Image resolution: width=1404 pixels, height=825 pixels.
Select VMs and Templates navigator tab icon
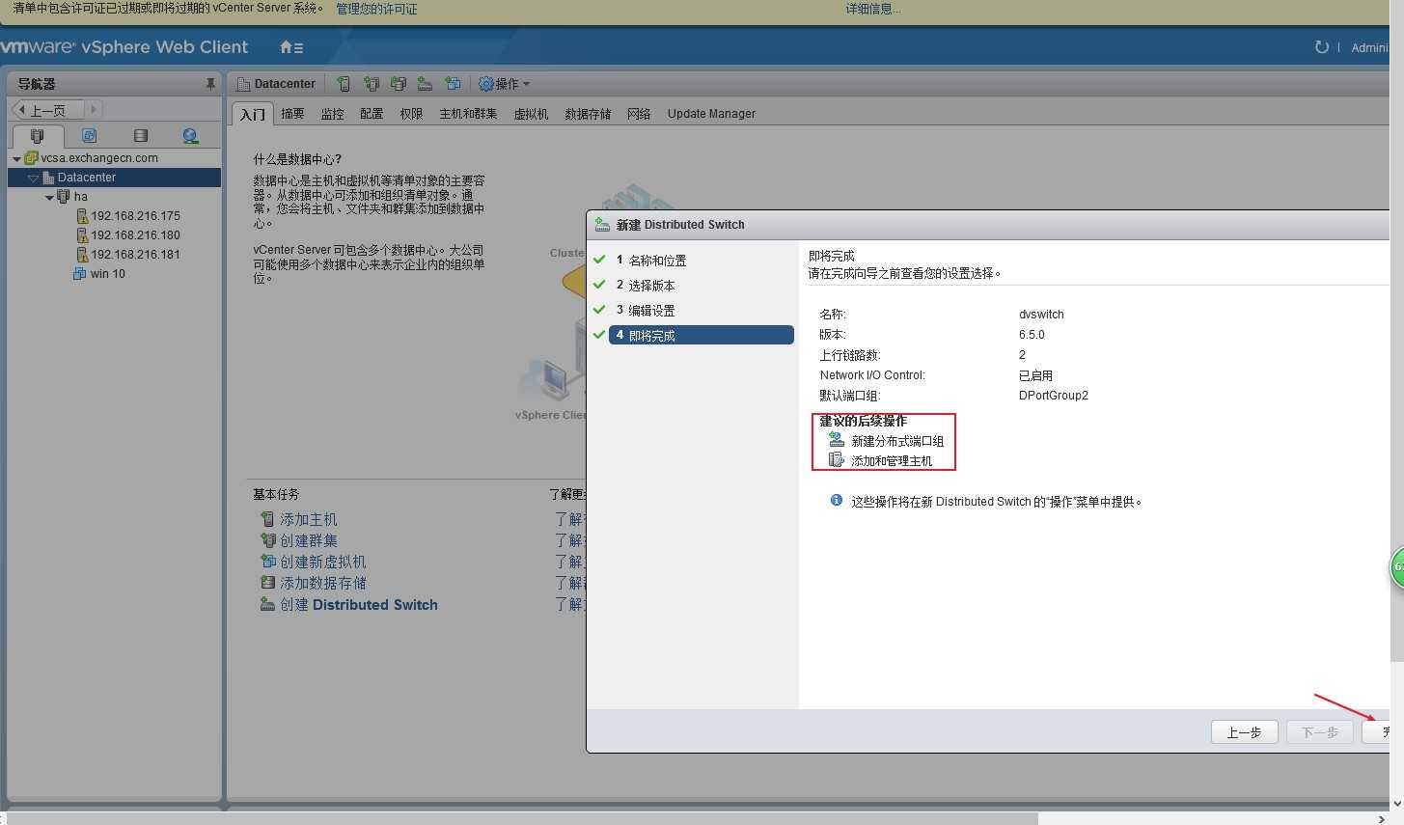[x=90, y=136]
